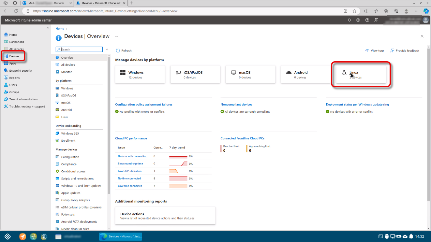Select the Windows platform tile
431x242 pixels.
pyautogui.click(x=140, y=75)
